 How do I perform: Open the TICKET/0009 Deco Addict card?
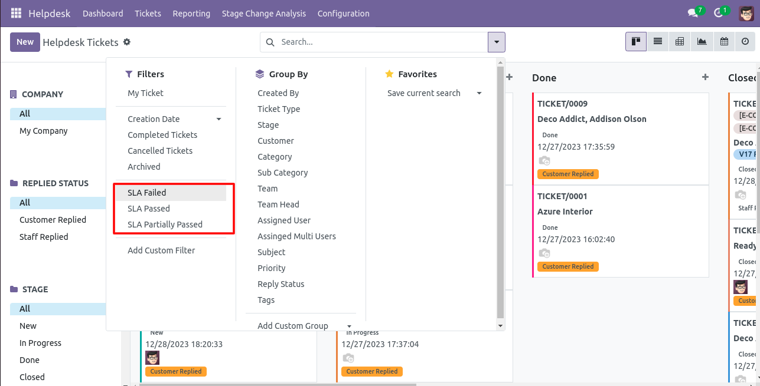pyautogui.click(x=620, y=138)
